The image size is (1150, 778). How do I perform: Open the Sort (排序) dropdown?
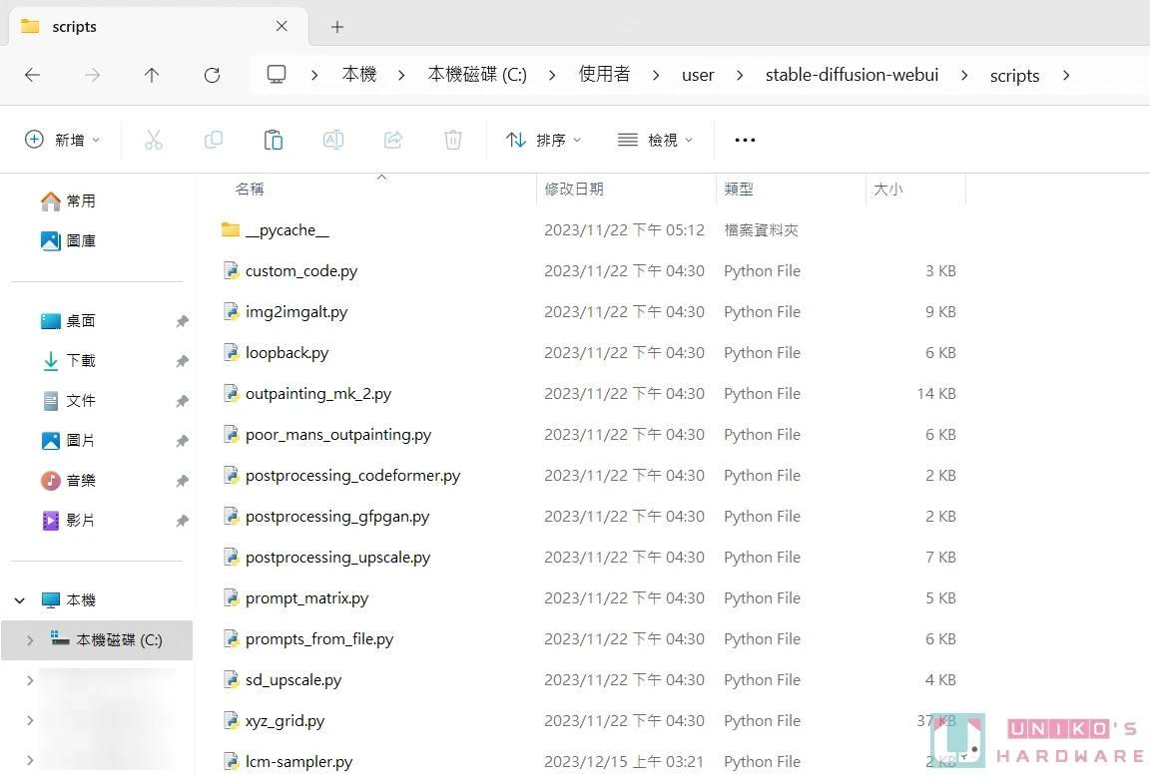pyautogui.click(x=543, y=140)
